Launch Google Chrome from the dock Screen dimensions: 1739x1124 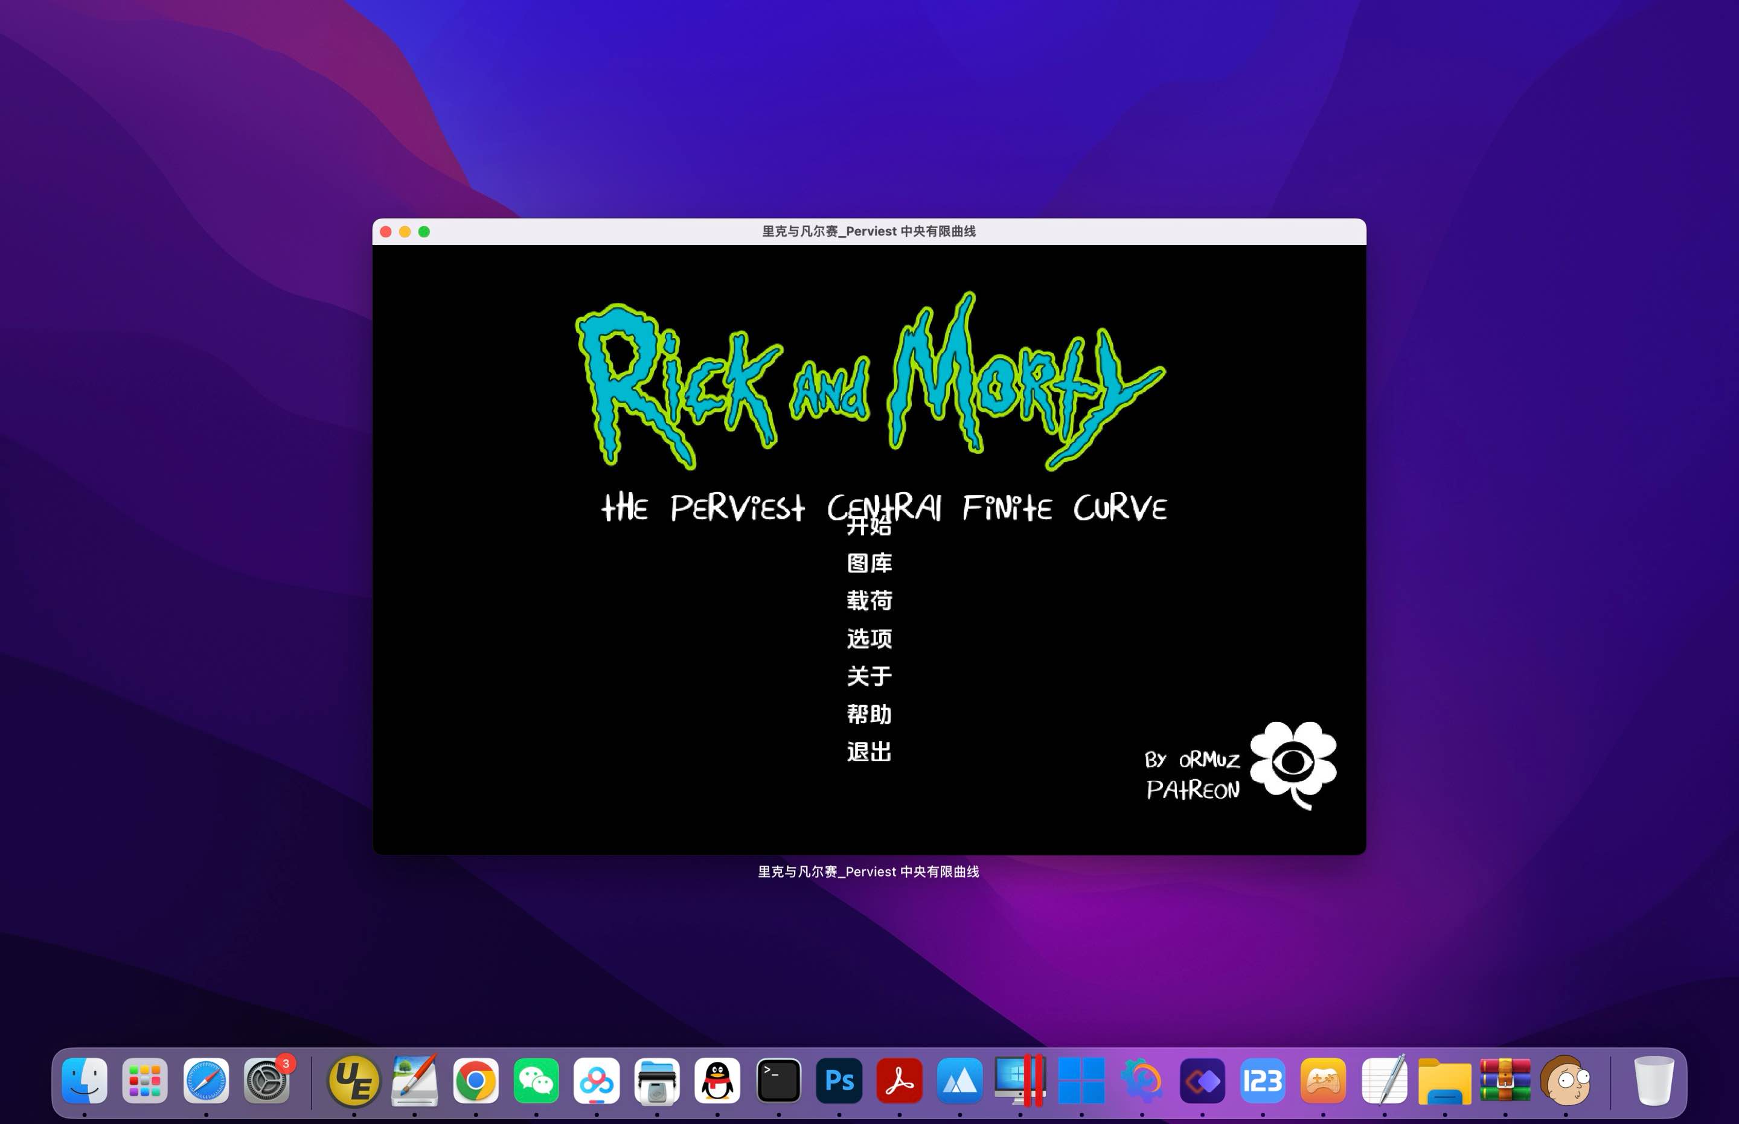pyautogui.click(x=476, y=1080)
